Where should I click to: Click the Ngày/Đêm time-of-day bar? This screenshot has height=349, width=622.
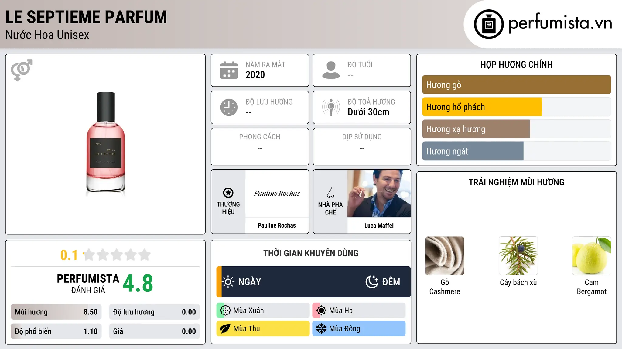313,282
